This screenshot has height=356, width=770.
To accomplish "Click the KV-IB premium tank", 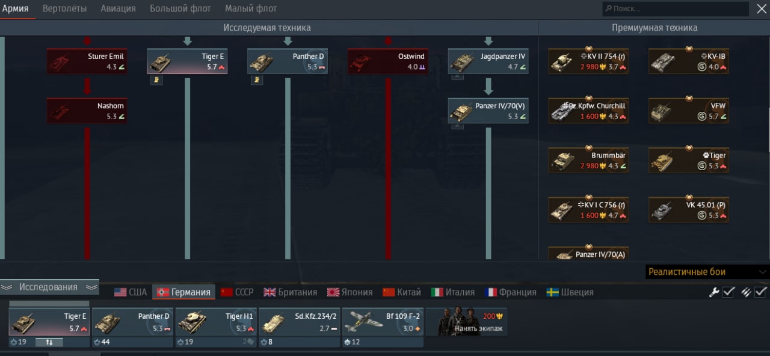I will (689, 61).
